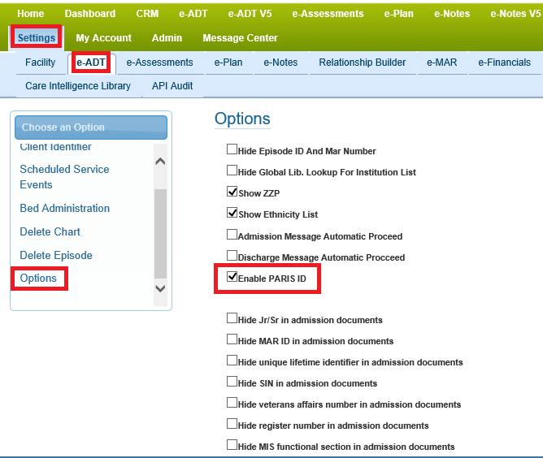Open Scheduled Service Events option
Image resolution: width=543 pixels, height=458 pixels.
click(64, 176)
